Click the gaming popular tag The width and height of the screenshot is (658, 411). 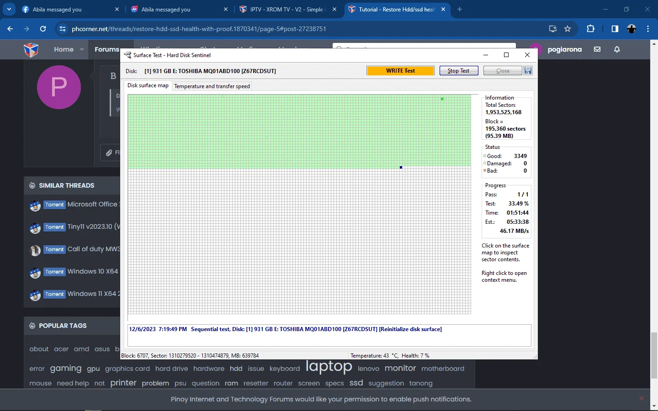66,368
